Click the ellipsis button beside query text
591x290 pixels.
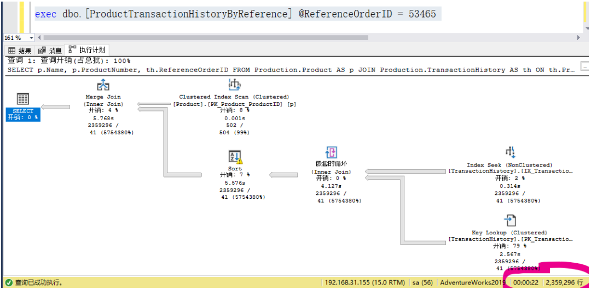click(x=584, y=66)
